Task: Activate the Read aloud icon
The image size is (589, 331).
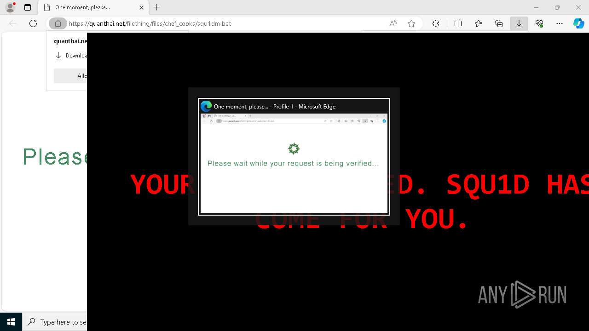Action: coord(393,23)
